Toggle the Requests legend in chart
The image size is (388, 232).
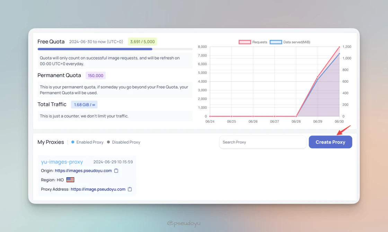coord(253,42)
